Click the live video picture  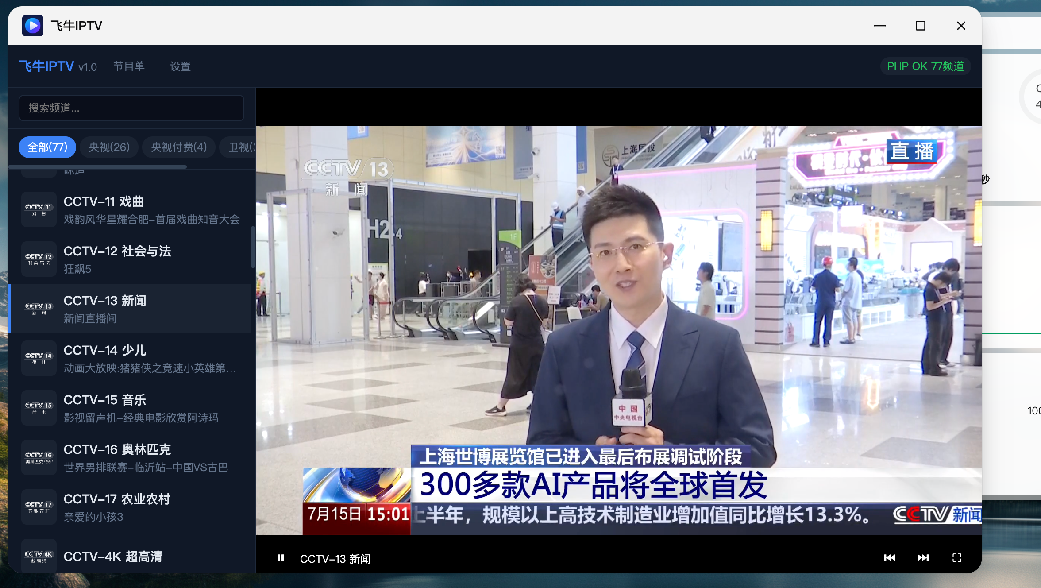[x=619, y=330]
